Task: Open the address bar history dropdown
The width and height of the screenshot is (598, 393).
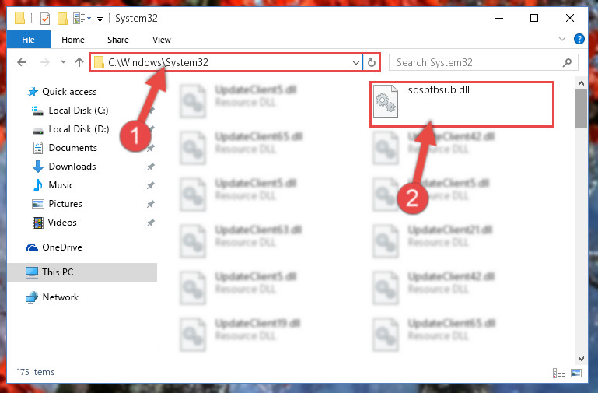Action: point(356,62)
